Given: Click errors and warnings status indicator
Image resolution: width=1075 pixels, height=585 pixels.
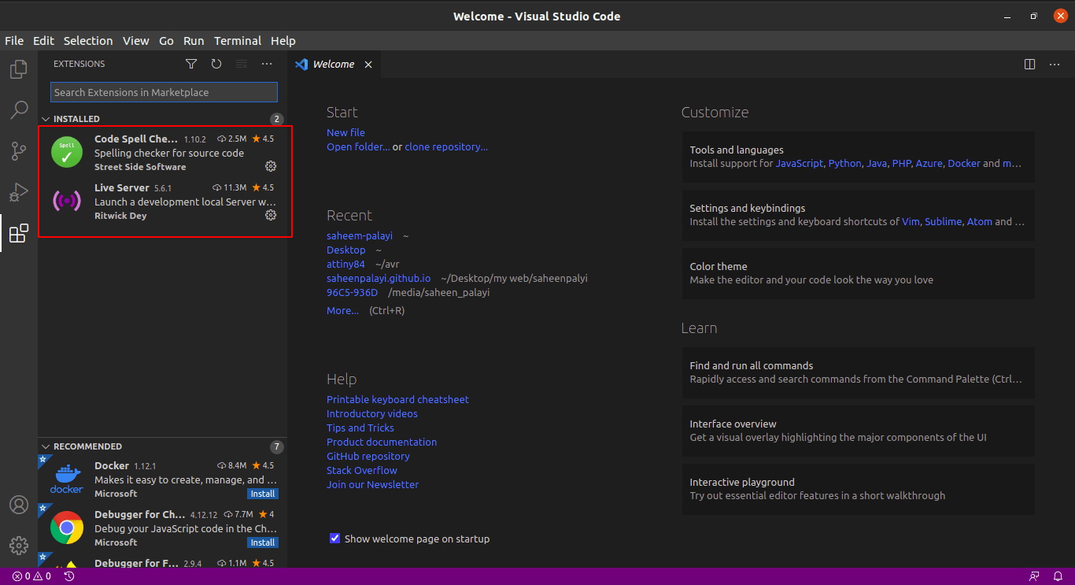Looking at the screenshot, I should tap(31, 576).
